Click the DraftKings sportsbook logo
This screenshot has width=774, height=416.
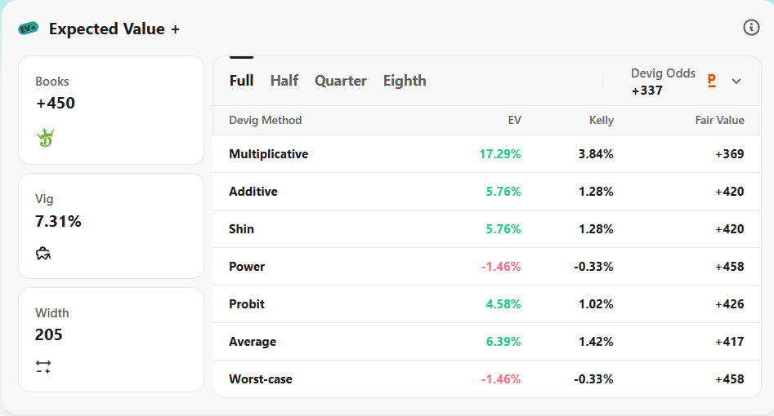[x=45, y=138]
